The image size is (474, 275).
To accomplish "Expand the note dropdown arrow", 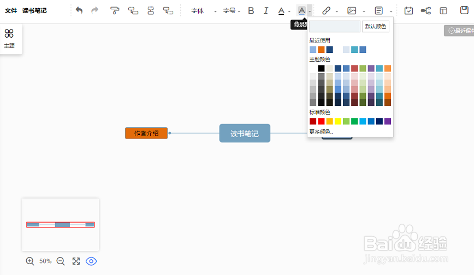I will 391,11.
